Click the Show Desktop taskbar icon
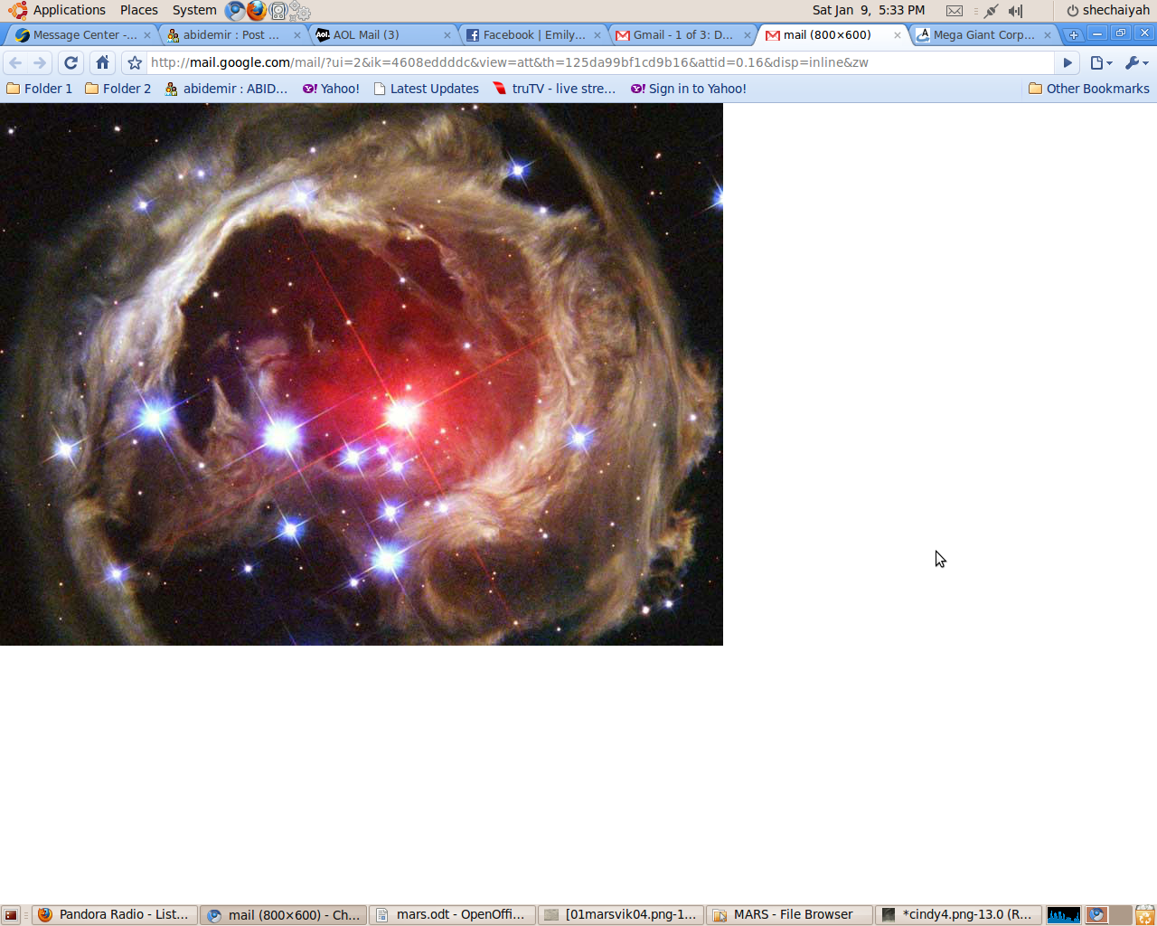Image resolution: width=1157 pixels, height=926 pixels. coord(11,915)
